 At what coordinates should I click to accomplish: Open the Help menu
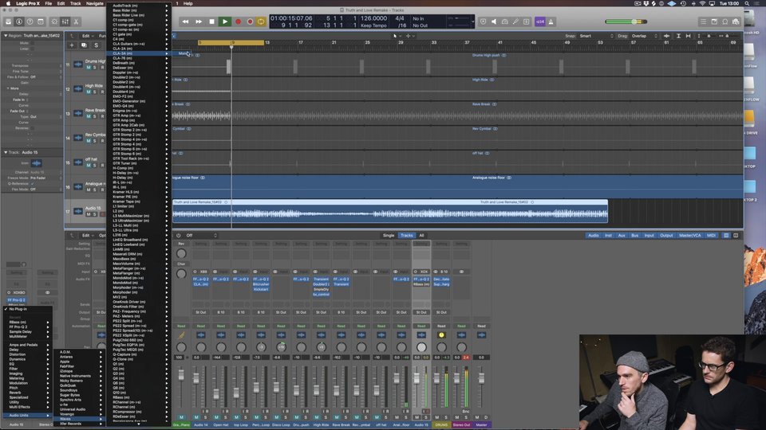click(x=188, y=3)
